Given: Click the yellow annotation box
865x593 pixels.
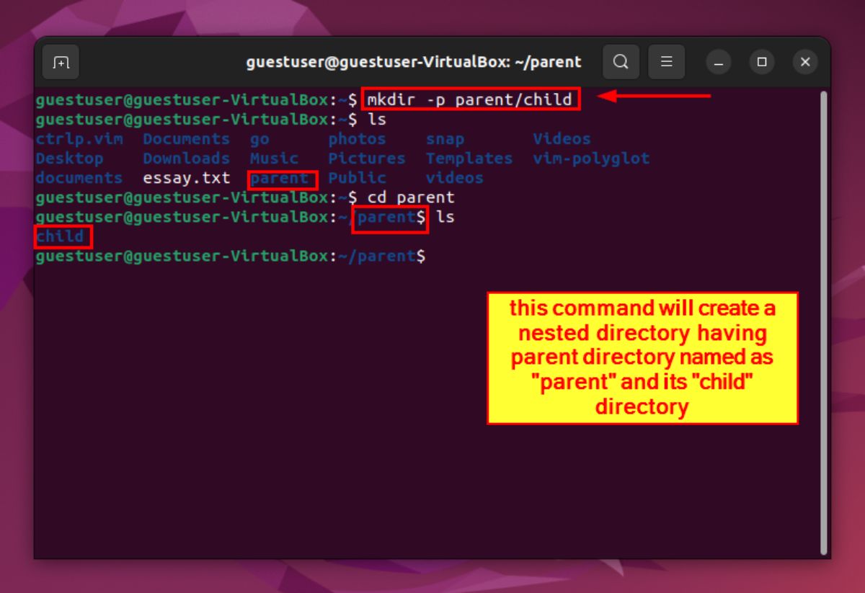Looking at the screenshot, I should pyautogui.click(x=642, y=358).
